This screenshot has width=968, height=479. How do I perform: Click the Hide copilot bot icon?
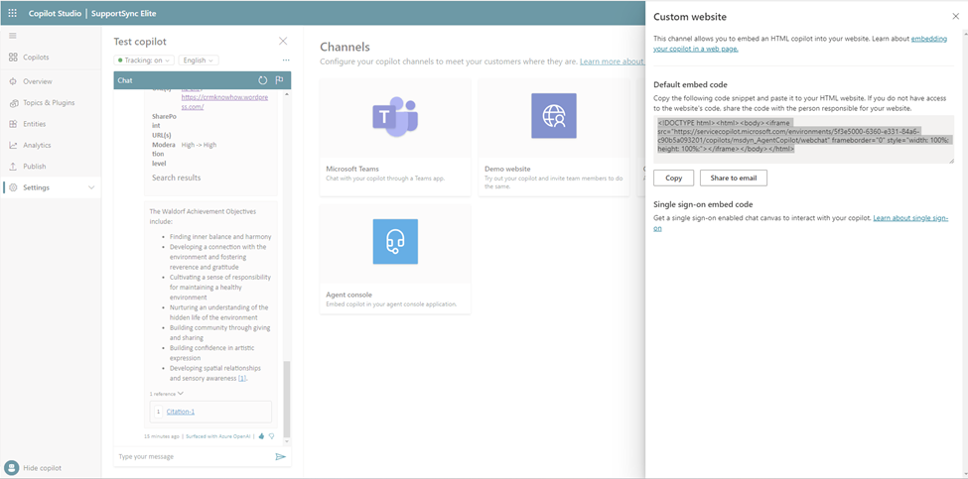pos(11,467)
